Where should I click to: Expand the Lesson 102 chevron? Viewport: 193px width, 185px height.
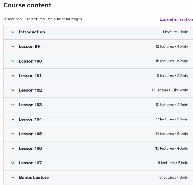click(x=13, y=90)
